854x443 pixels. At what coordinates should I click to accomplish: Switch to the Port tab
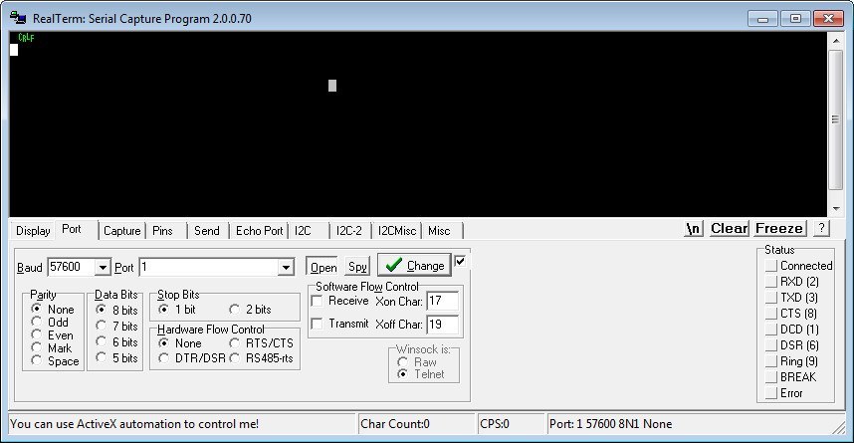72,229
